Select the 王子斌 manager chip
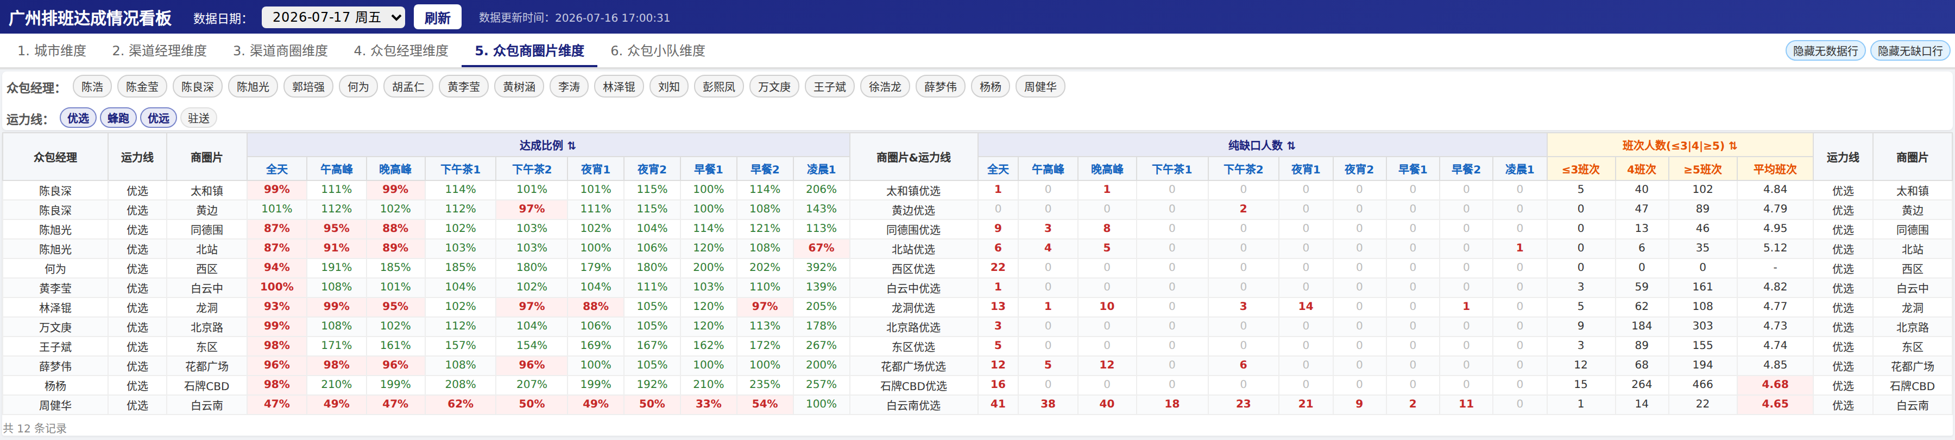The width and height of the screenshot is (1955, 440). point(829,86)
